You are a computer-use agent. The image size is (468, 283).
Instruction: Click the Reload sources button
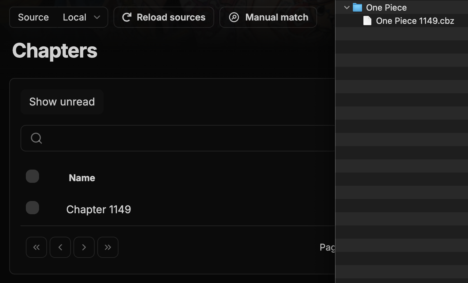tap(164, 17)
